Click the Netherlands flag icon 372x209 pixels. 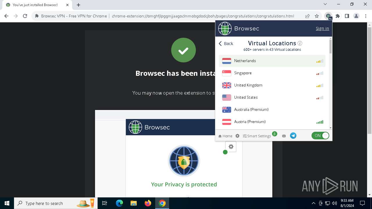pyautogui.click(x=227, y=61)
